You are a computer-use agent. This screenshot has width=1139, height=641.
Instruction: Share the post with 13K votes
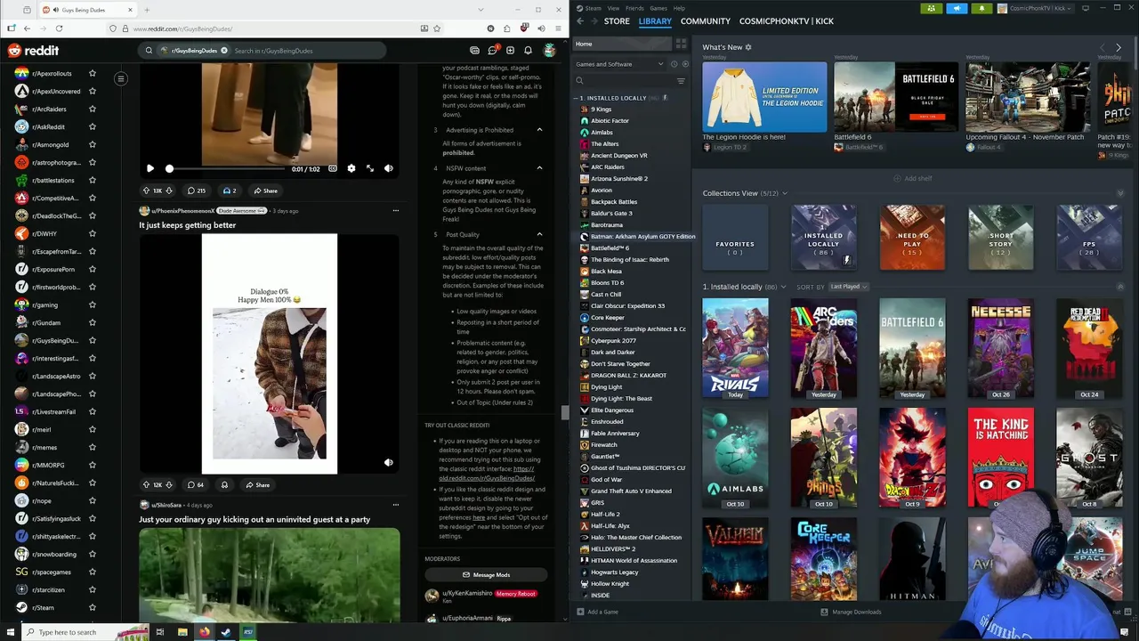tap(265, 191)
